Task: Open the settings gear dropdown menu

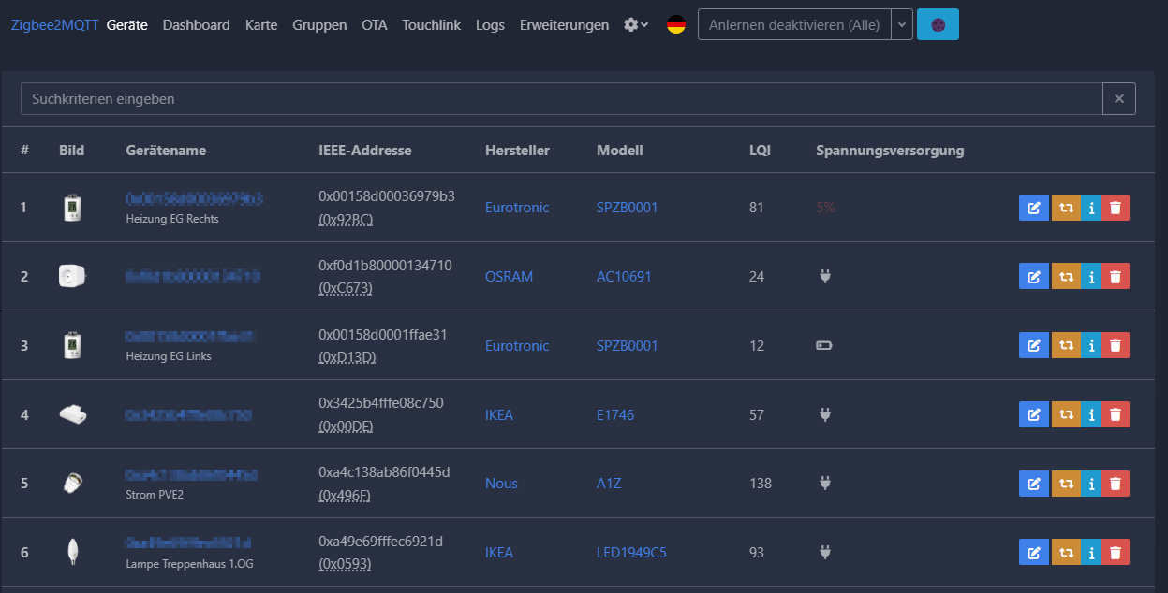Action: pyautogui.click(x=635, y=25)
